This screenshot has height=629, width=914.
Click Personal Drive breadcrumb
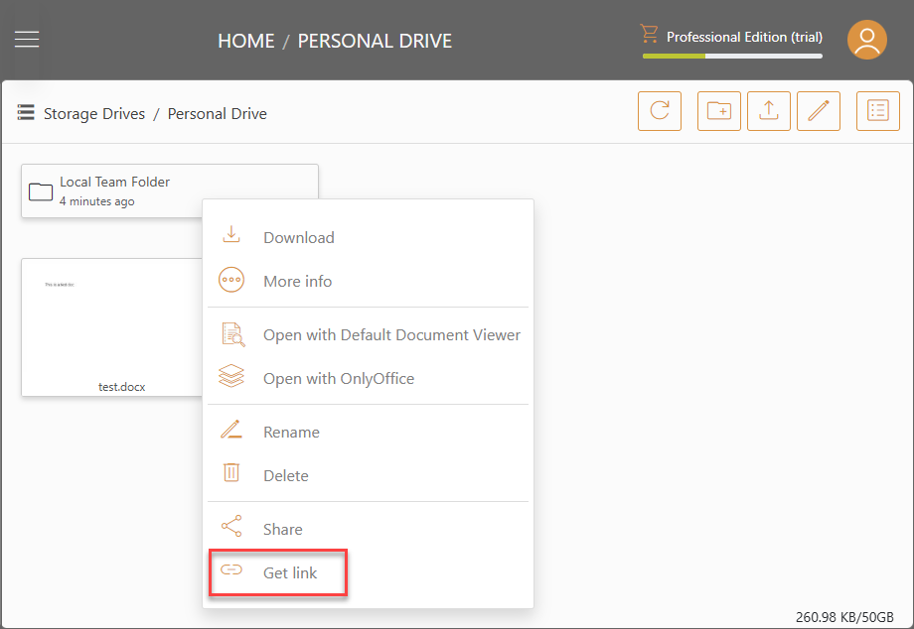[x=218, y=113]
